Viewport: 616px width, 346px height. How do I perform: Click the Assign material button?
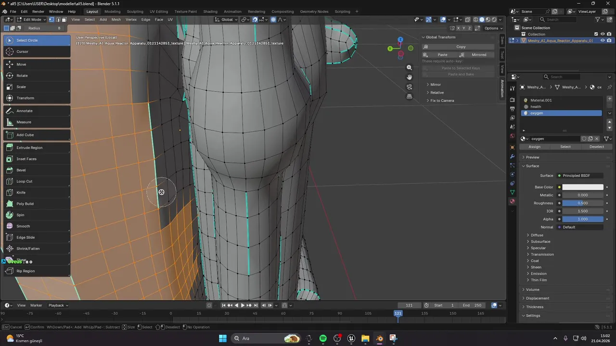click(x=534, y=147)
